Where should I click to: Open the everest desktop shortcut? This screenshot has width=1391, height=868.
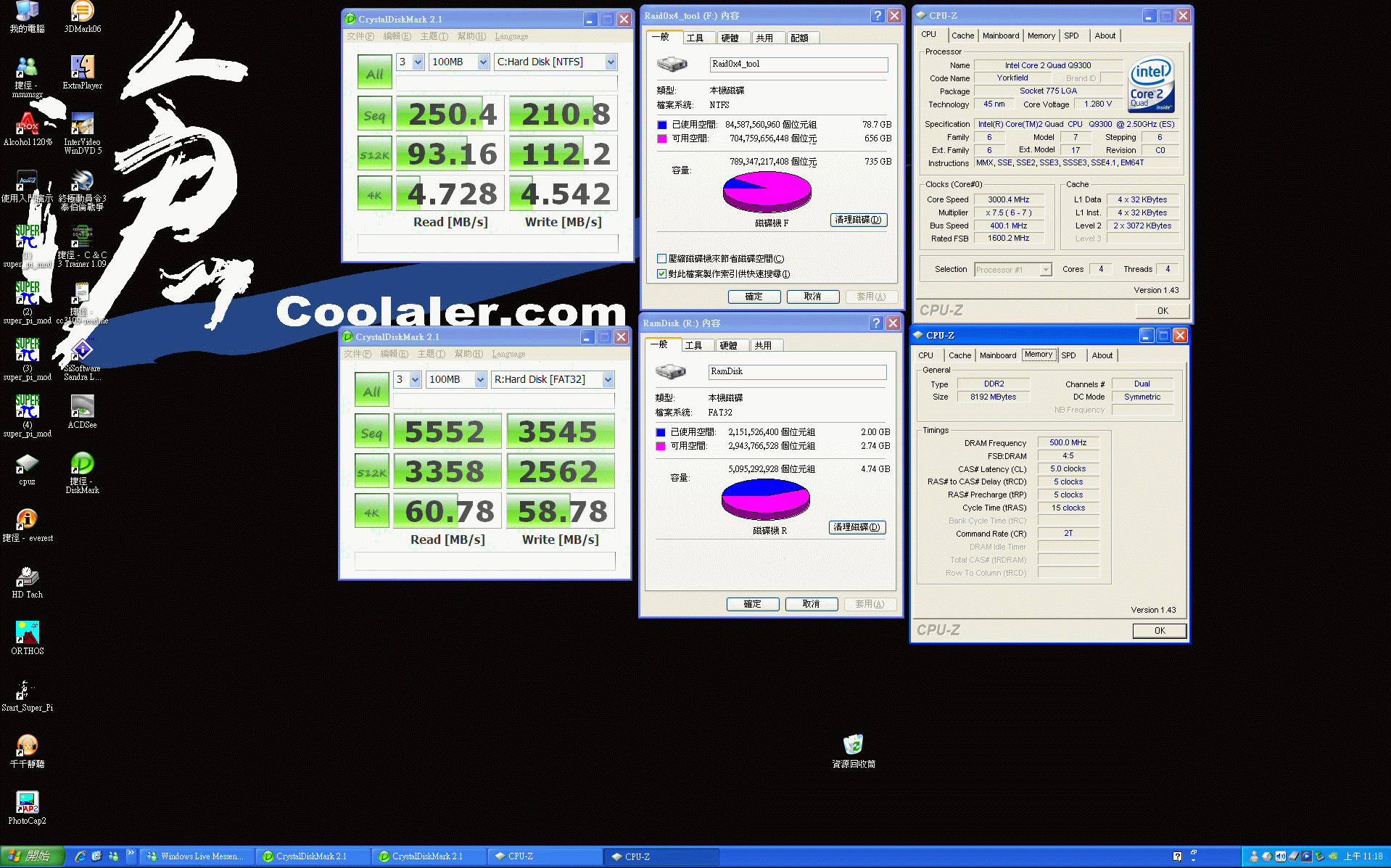click(28, 525)
